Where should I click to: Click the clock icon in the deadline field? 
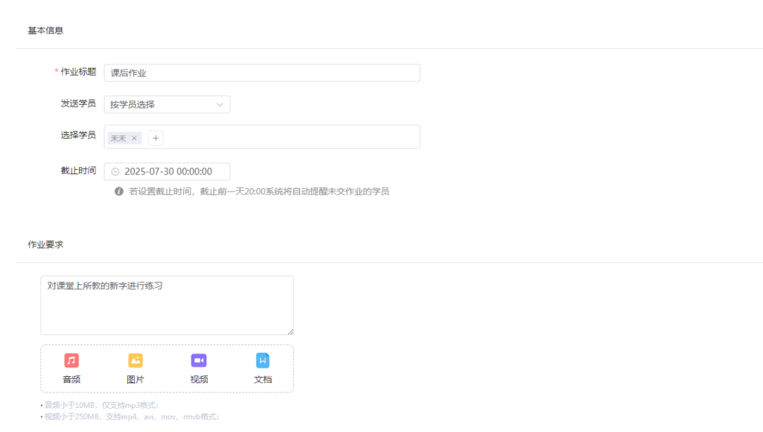click(115, 172)
